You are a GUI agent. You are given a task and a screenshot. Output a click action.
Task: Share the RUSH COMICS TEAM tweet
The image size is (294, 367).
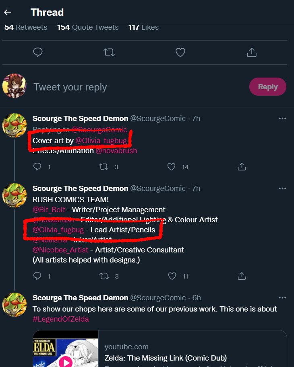[242, 276]
